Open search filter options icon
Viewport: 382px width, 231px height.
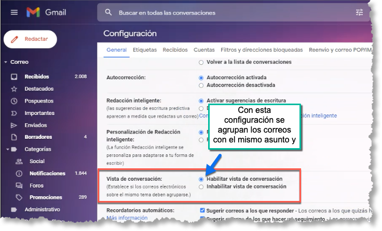pos(359,12)
